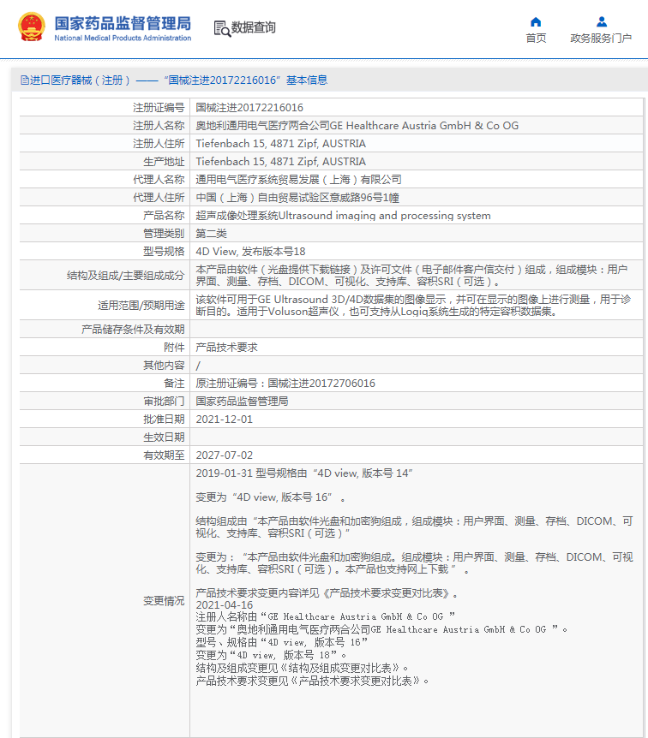Go to 首页 via home icon
The width and height of the screenshot is (648, 738).
coord(536,21)
